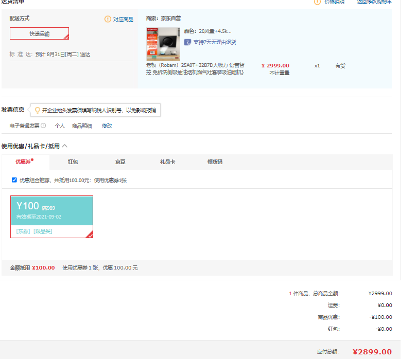Click the 个人 invoice title text
Screen dimensions: 416x359
pyautogui.click(x=60, y=126)
